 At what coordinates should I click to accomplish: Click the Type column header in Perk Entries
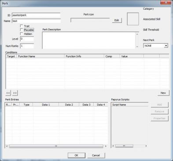click(26, 105)
